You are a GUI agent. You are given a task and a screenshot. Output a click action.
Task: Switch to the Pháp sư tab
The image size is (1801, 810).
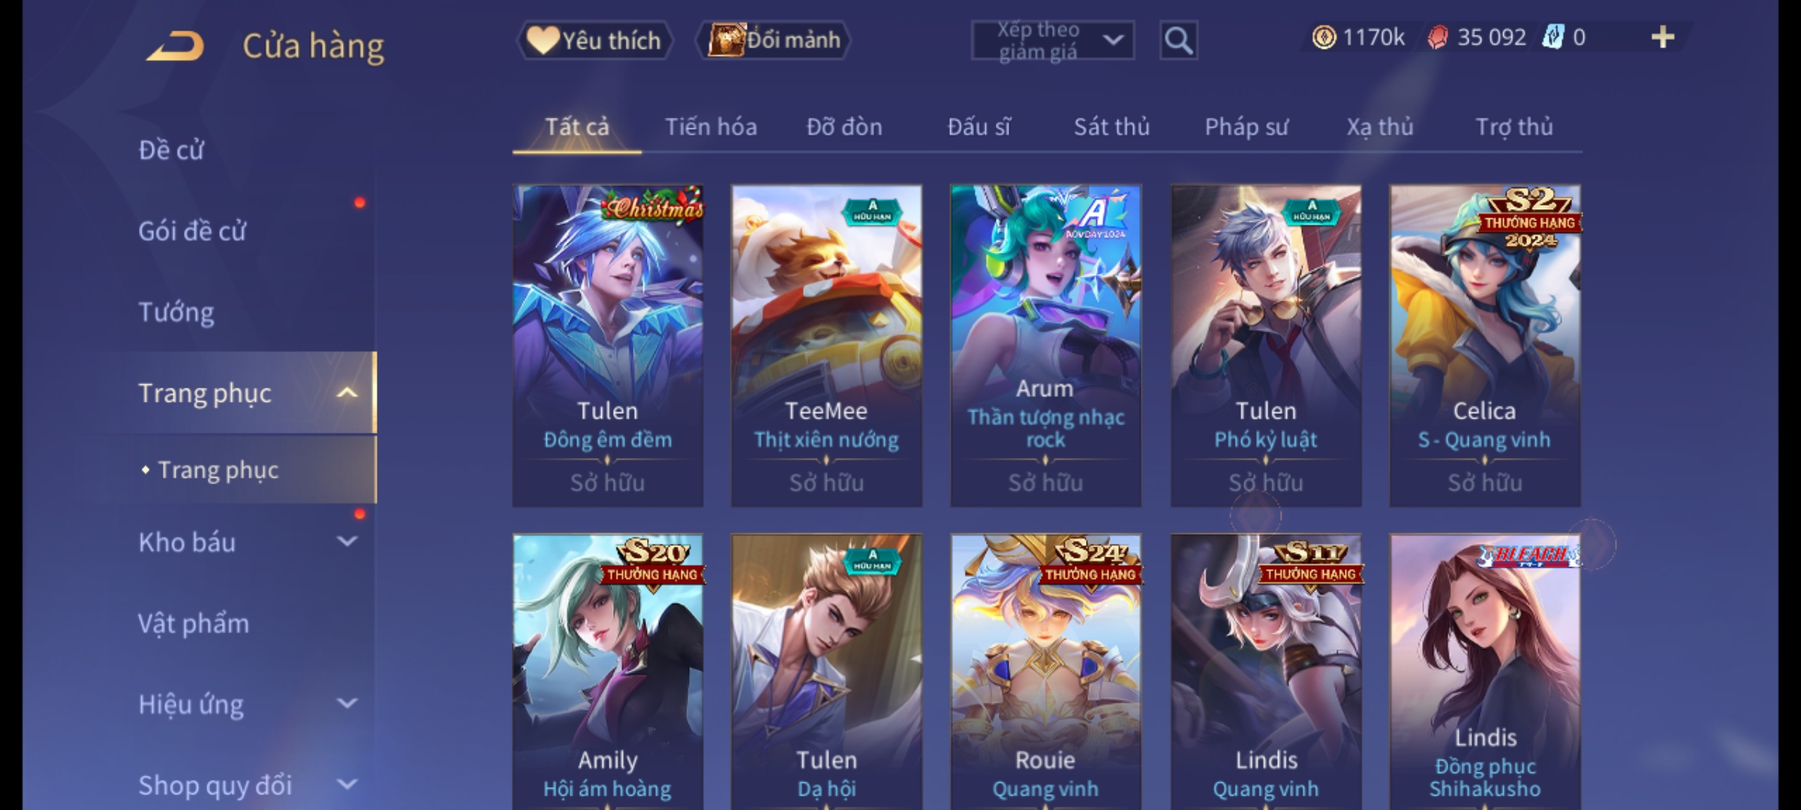coord(1246,127)
